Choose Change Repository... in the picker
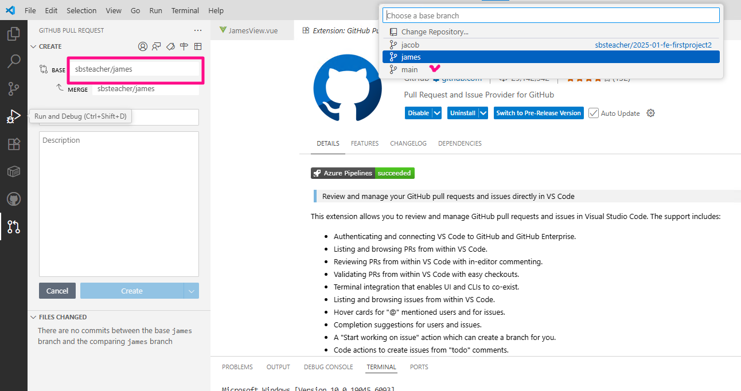Image resolution: width=741 pixels, height=391 pixels. click(x=551, y=32)
